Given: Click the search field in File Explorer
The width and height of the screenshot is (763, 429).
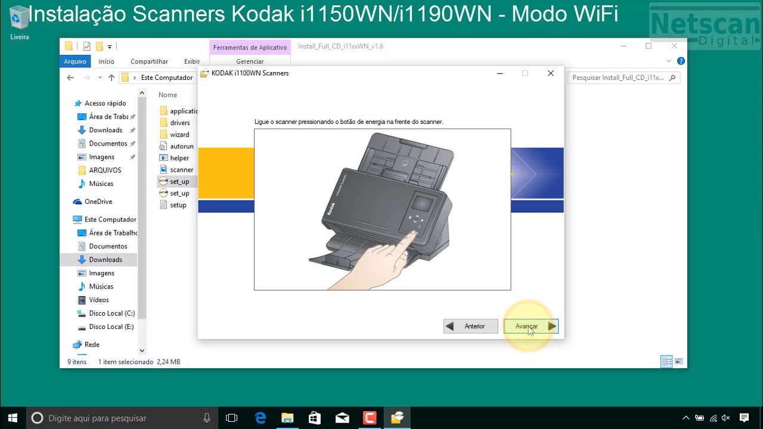Looking at the screenshot, I should tap(624, 77).
